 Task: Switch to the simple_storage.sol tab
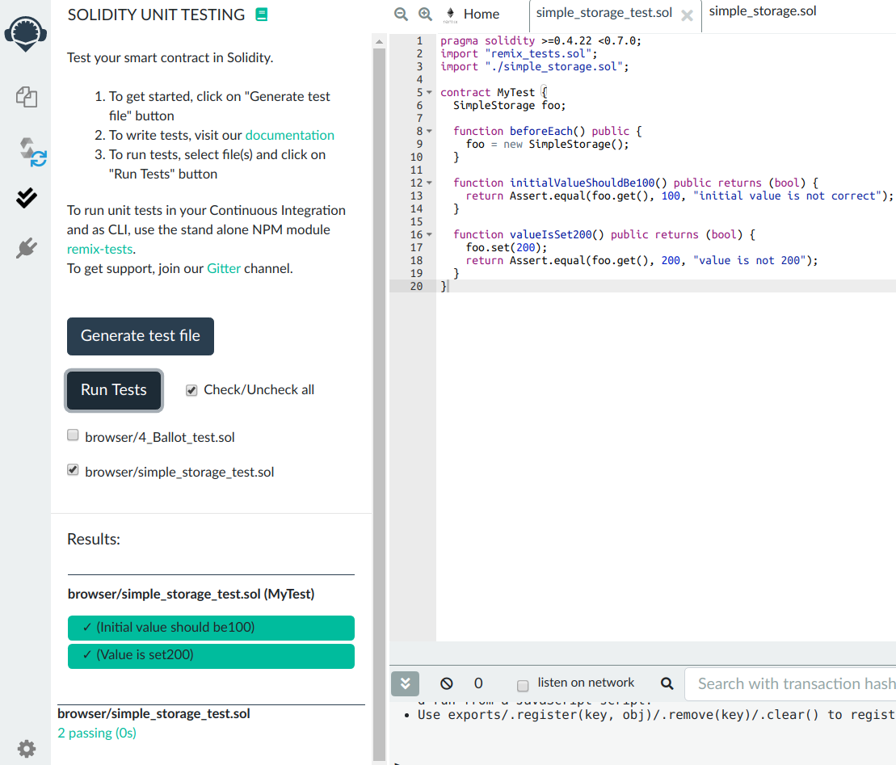[x=762, y=11]
